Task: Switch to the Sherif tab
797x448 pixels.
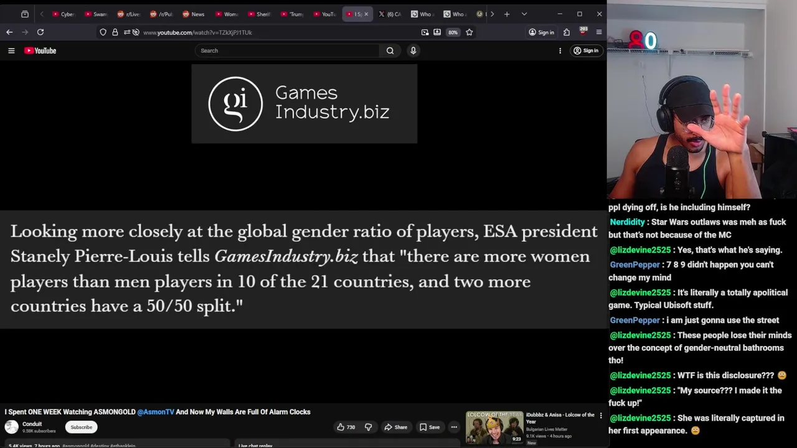Action: 258,14
